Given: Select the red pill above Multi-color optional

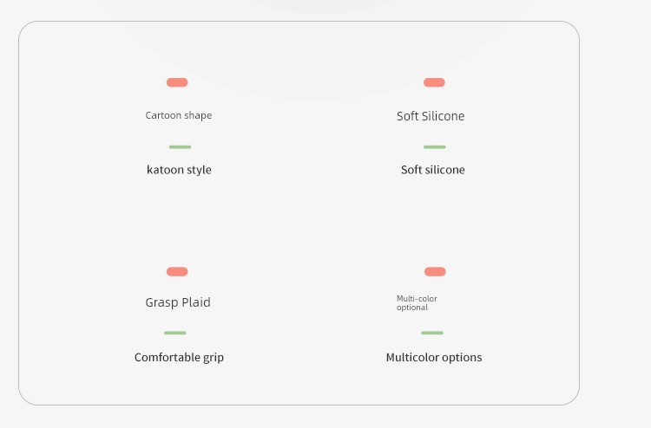Looking at the screenshot, I should tap(435, 272).
